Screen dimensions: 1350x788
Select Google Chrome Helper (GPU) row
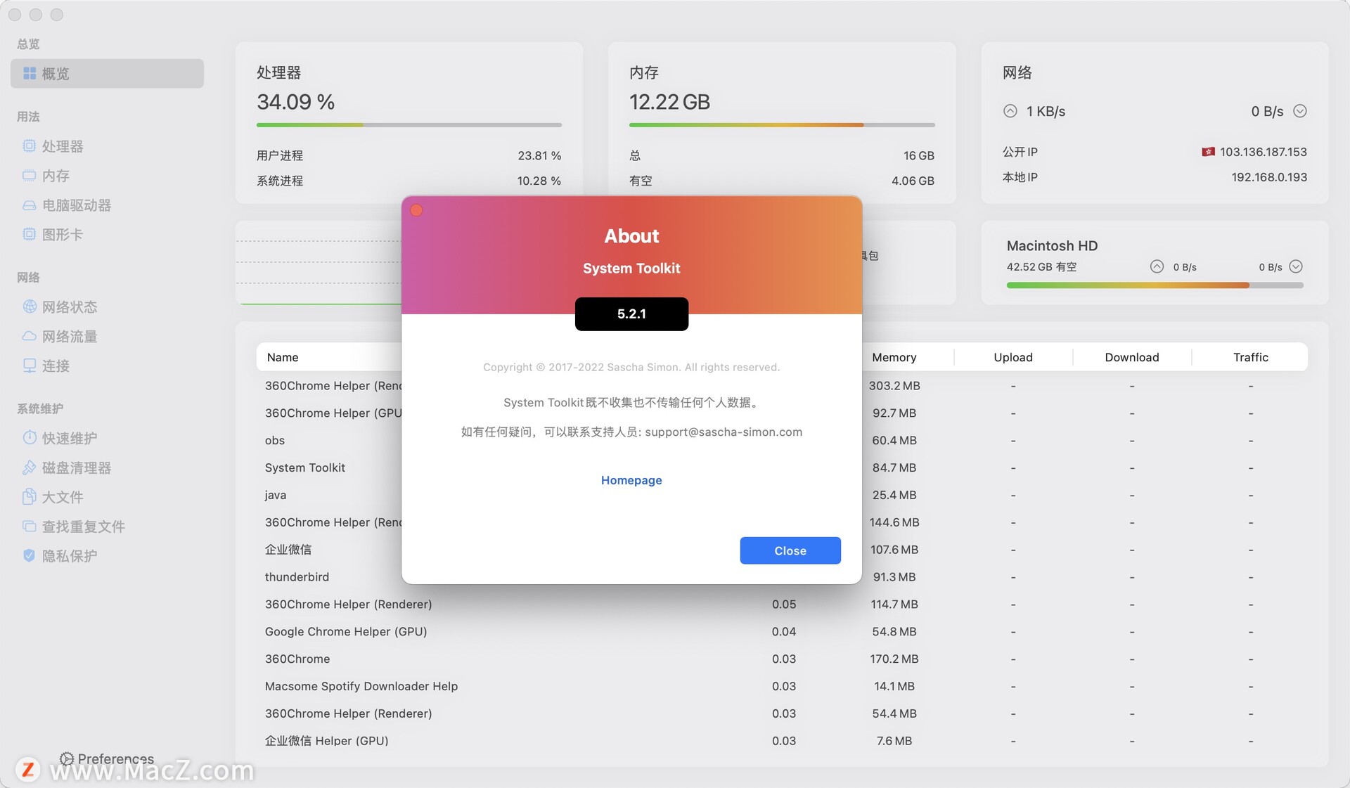click(782, 631)
